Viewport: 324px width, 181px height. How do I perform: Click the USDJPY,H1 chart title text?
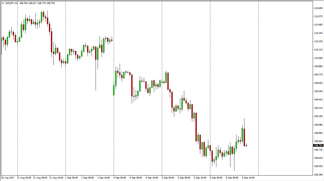11,3
